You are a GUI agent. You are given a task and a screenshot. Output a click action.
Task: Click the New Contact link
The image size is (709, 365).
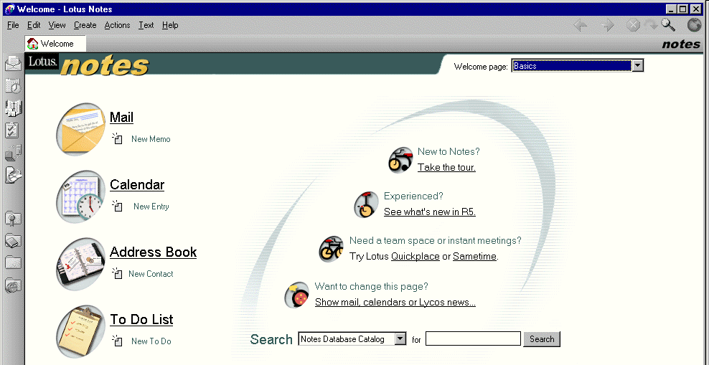[x=151, y=274]
